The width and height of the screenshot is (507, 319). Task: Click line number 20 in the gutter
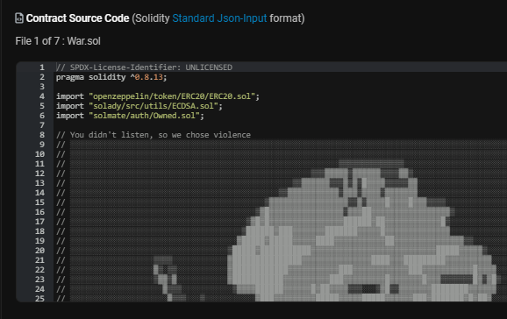click(39, 250)
